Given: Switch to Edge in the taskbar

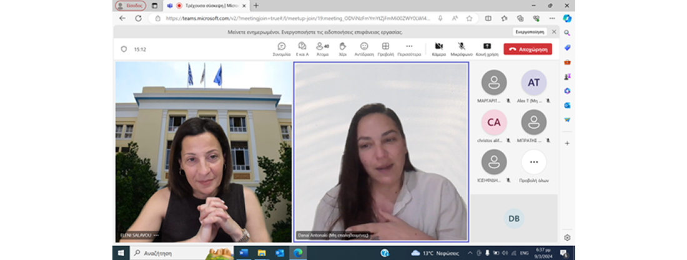Looking at the screenshot, I should pos(298,253).
